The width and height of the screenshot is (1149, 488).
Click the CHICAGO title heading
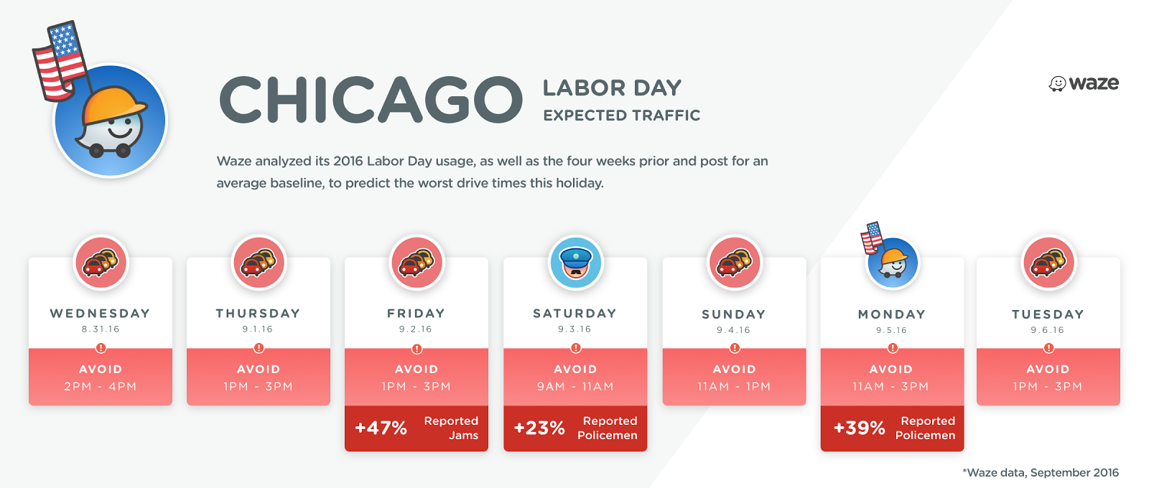[x=371, y=100]
